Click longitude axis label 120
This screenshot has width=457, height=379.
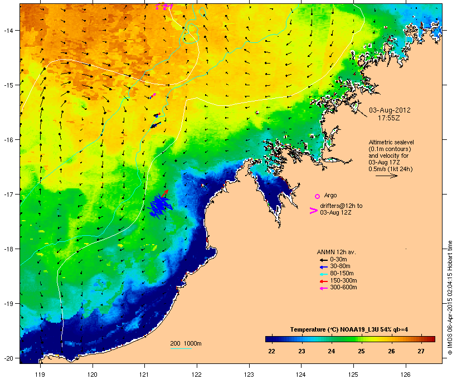[93, 375]
